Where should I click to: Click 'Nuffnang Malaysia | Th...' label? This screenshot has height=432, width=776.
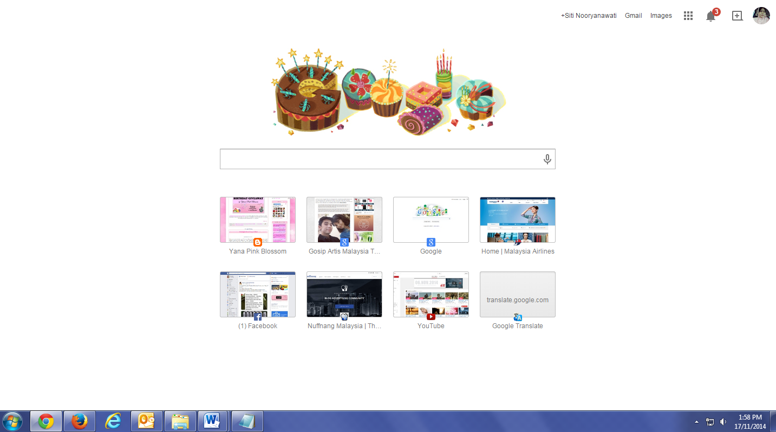click(x=344, y=326)
